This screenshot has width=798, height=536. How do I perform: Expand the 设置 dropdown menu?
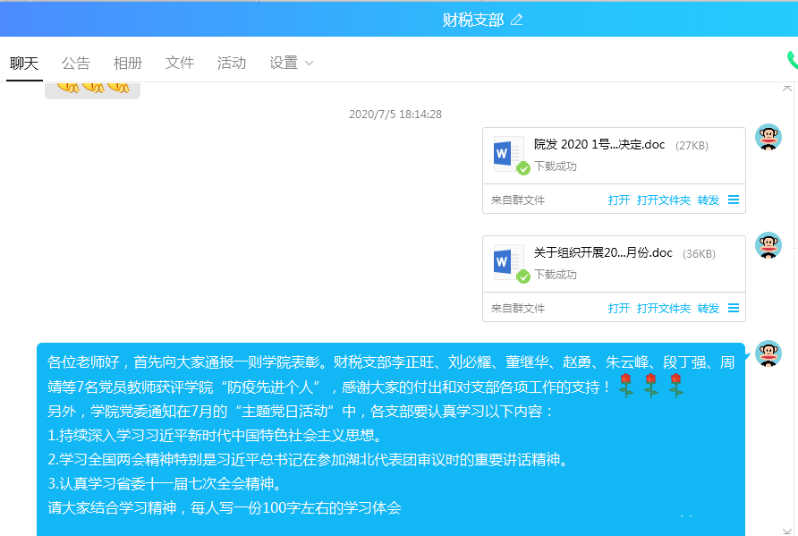click(x=292, y=63)
